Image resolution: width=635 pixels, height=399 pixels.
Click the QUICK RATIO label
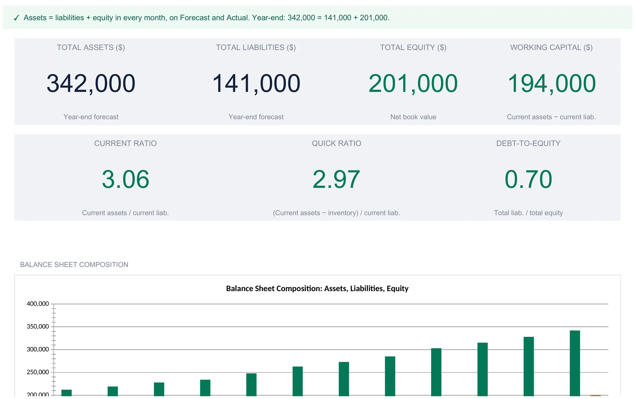337,143
